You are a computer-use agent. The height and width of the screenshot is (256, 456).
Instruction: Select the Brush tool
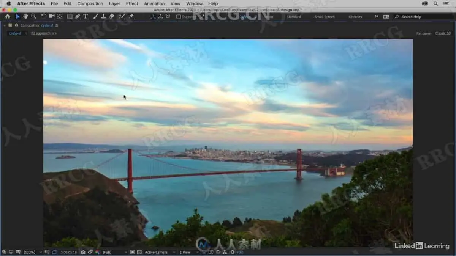(95, 16)
